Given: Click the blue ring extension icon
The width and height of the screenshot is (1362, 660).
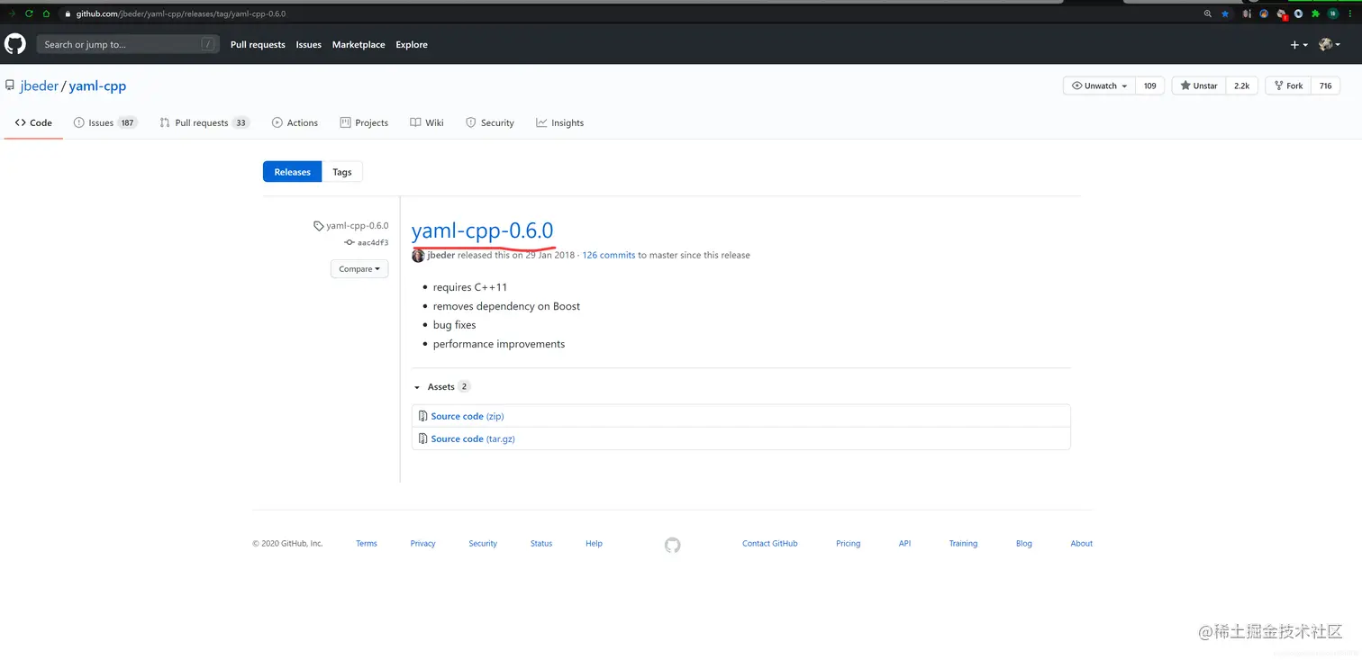Looking at the screenshot, I should [x=1298, y=14].
